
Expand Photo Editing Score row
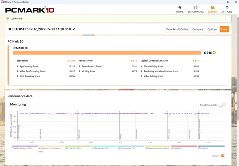141,66
